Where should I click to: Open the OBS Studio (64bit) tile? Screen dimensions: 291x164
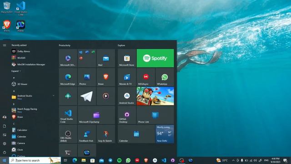[68, 134]
